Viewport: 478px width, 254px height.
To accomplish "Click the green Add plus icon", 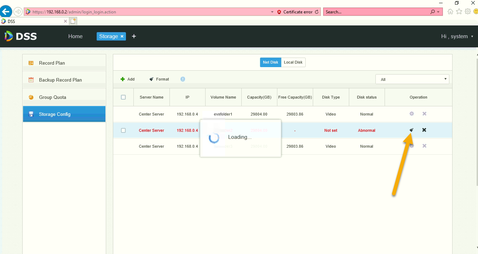I will pos(122,79).
